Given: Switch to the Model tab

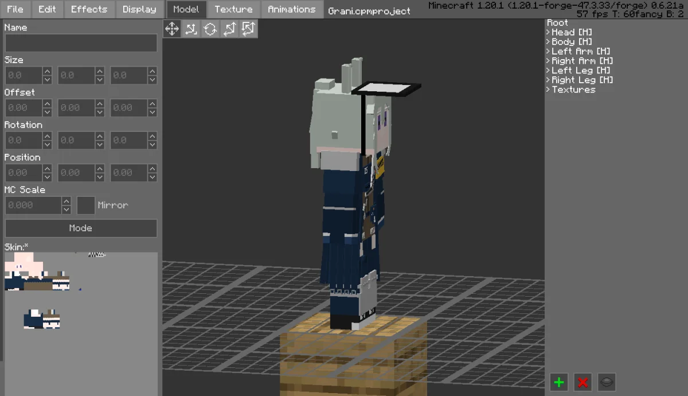Looking at the screenshot, I should pyautogui.click(x=186, y=9).
